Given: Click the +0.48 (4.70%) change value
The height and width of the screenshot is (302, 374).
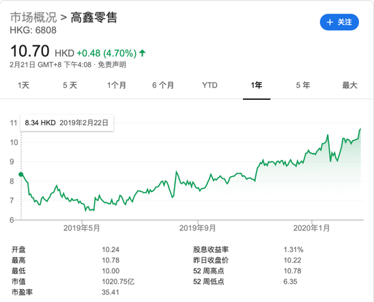Looking at the screenshot, I should [x=106, y=53].
